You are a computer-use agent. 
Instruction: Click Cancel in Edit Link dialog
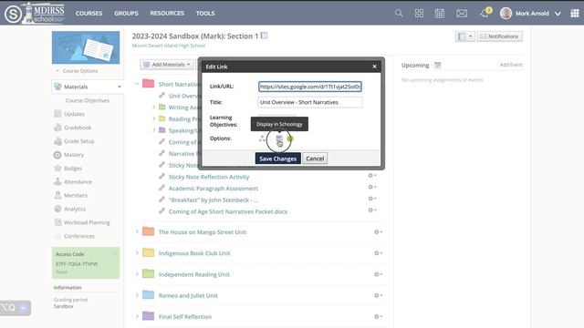tap(315, 159)
